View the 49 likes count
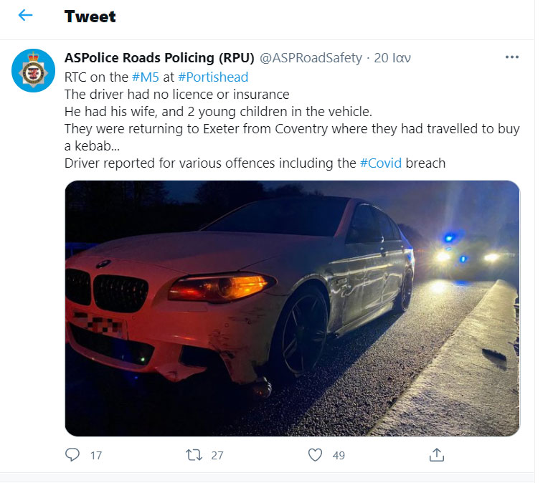Viewport: 548px width, 483px height. pos(339,455)
